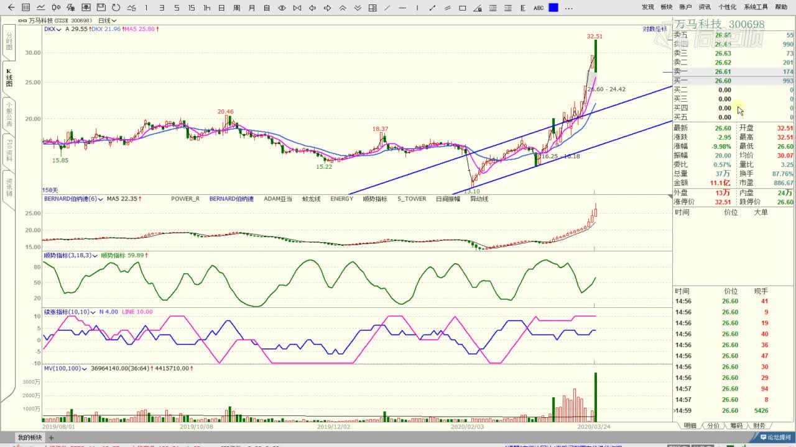
Task: Open the 分时图 side tab
Action: pyautogui.click(x=9, y=43)
